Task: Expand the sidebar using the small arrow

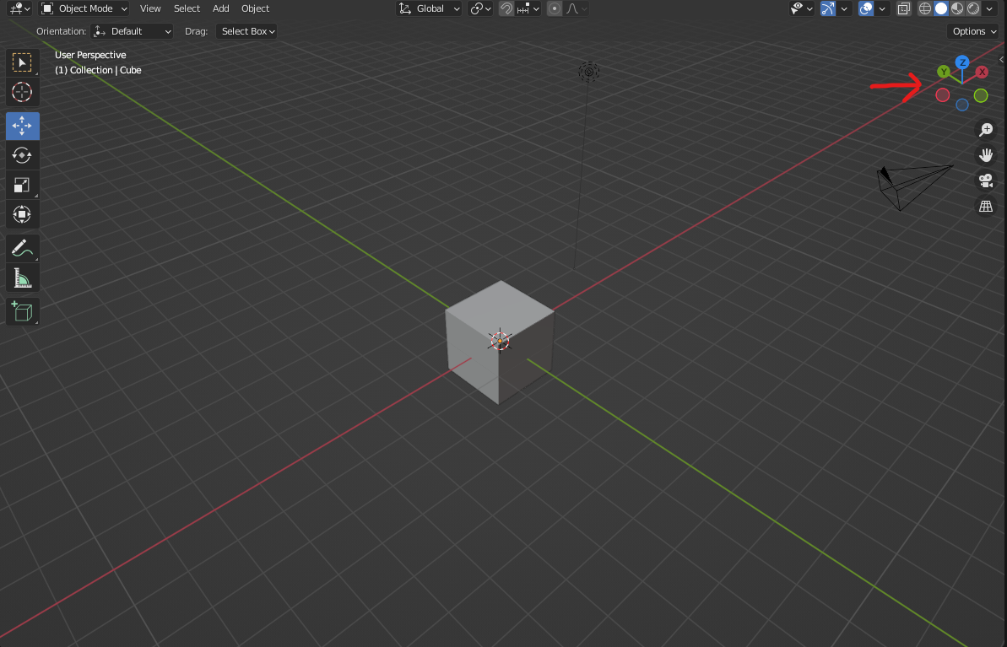Action: [1001, 59]
